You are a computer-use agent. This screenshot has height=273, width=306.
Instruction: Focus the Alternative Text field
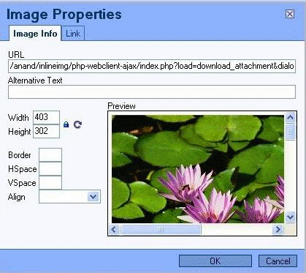152,92
